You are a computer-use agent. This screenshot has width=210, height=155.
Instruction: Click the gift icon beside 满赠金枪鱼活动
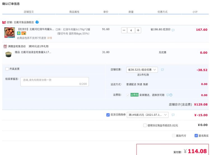5,47
